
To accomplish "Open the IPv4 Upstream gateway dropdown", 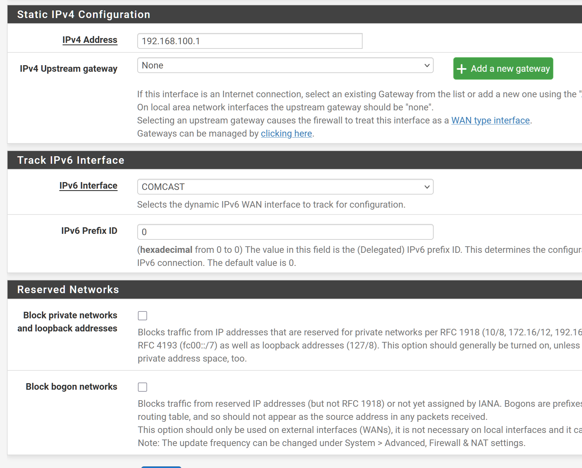I will [x=285, y=66].
